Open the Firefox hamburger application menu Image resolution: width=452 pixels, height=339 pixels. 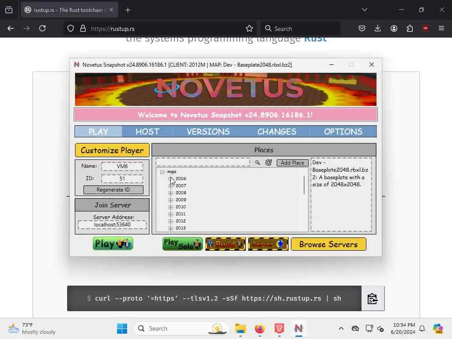441,28
